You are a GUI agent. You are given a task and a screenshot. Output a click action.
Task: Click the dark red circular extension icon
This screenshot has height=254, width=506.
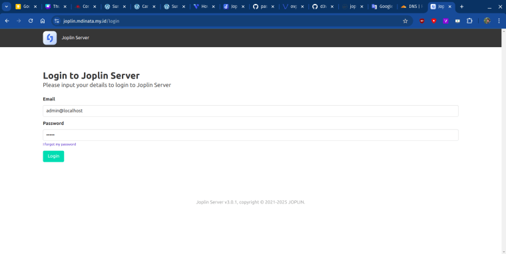(421, 21)
